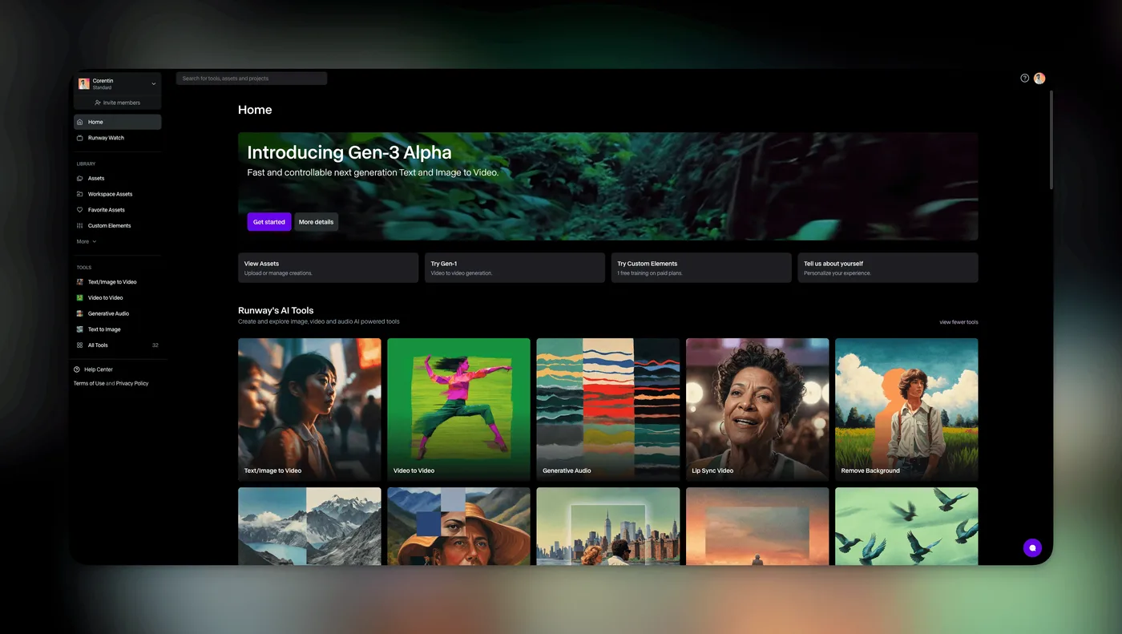The height and width of the screenshot is (634, 1122).
Task: Click the 'Create and explore image, video' subtitle
Action: coord(318,321)
